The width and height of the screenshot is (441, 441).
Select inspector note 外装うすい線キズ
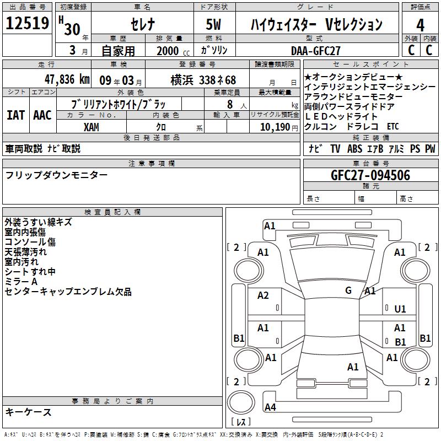(x=38, y=222)
